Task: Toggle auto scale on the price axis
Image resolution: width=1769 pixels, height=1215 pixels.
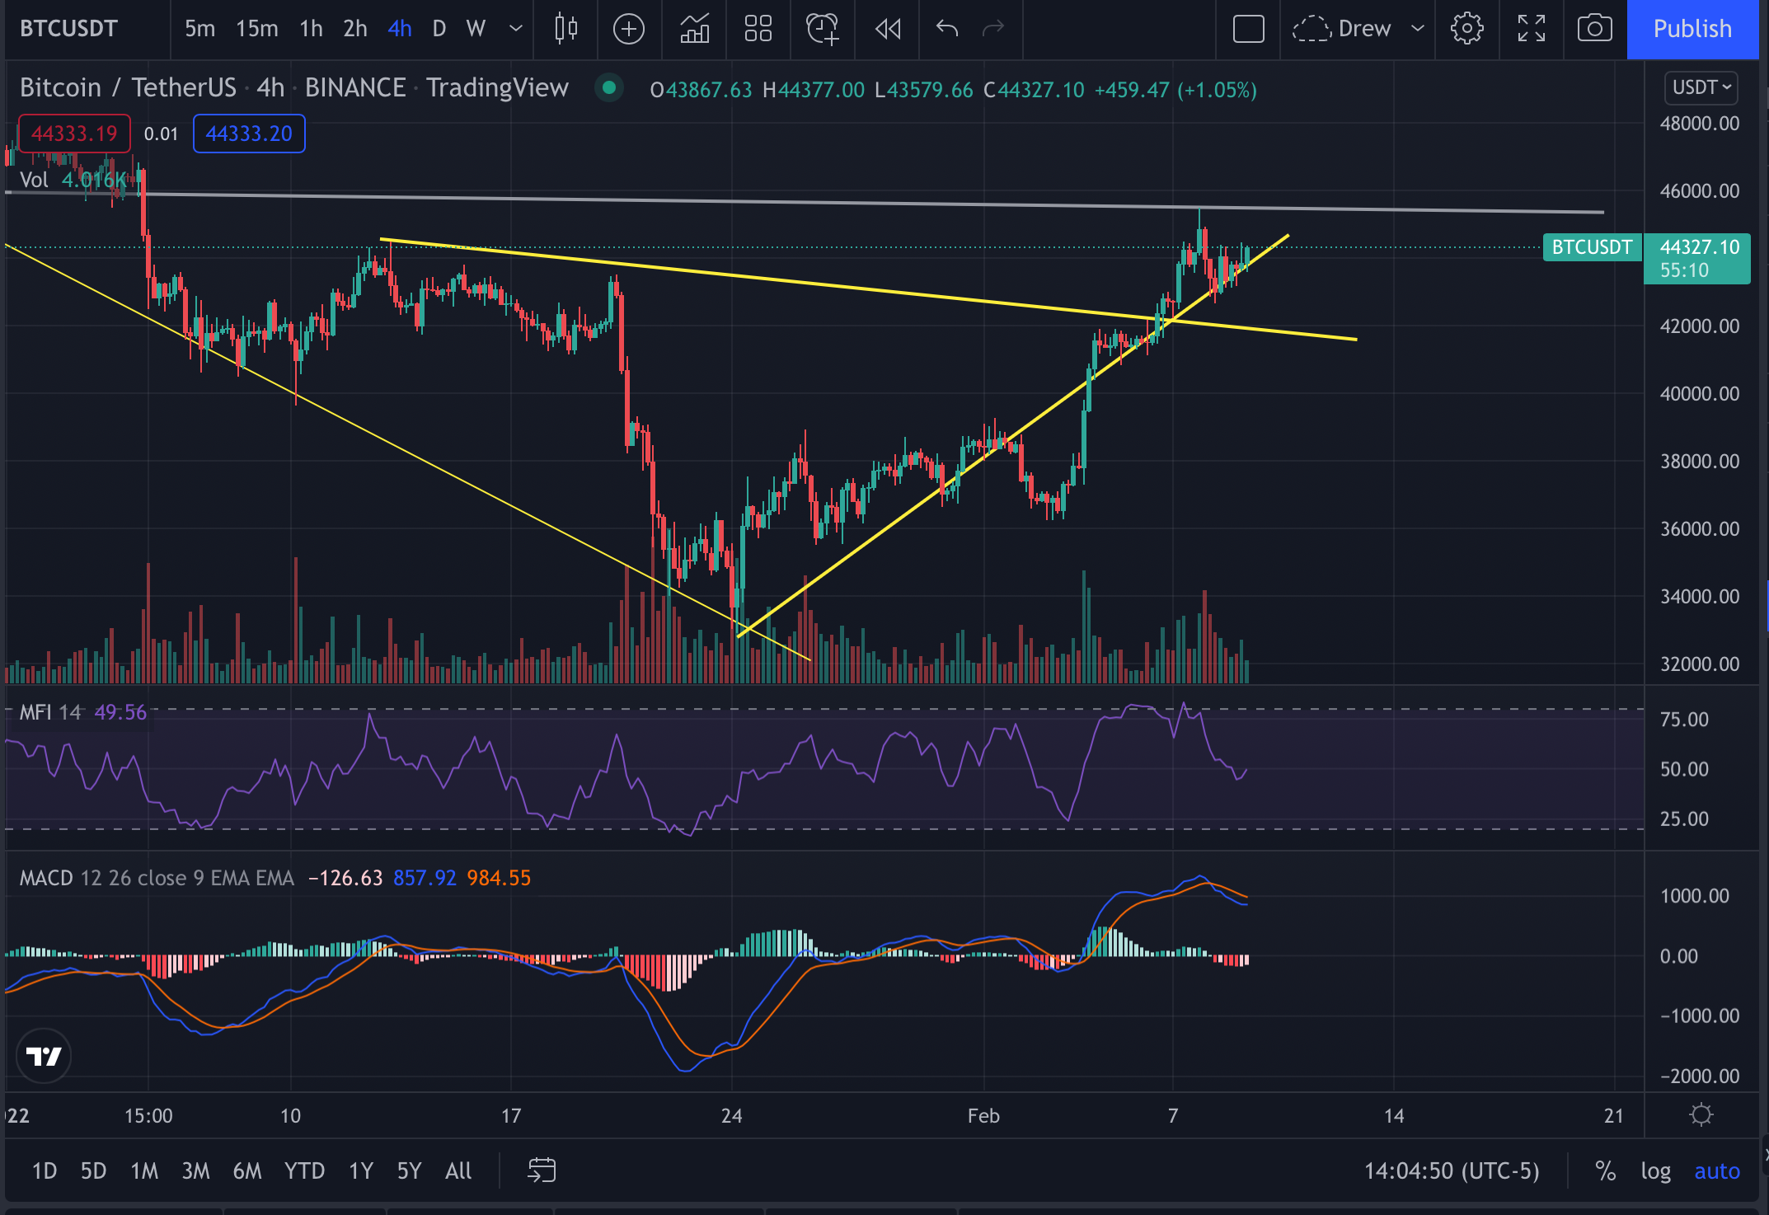Action: tap(1716, 1170)
